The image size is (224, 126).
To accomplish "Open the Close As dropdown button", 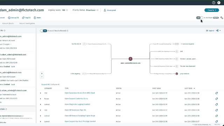I will point(211,10).
